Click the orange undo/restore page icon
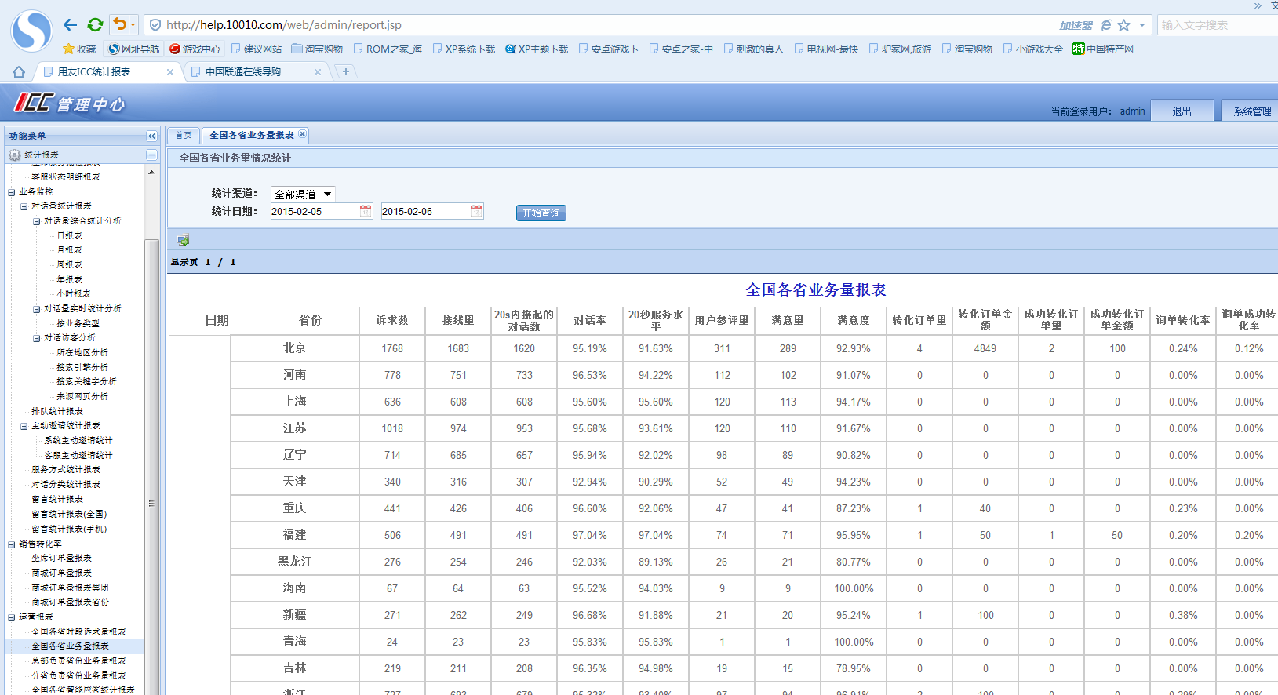Image resolution: width=1278 pixels, height=695 pixels. click(x=119, y=24)
